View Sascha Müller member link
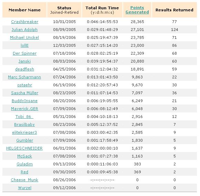The width and height of the screenshot is (200, 196). pyautogui.click(x=24, y=93)
